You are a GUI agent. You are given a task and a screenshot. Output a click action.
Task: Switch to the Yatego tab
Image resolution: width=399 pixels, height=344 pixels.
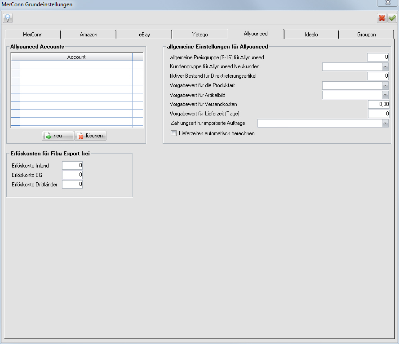pyautogui.click(x=200, y=34)
